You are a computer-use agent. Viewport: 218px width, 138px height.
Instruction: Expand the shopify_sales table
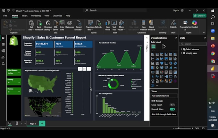click(181, 53)
